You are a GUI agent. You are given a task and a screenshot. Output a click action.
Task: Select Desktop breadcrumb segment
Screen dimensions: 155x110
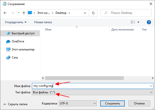(x=61, y=13)
